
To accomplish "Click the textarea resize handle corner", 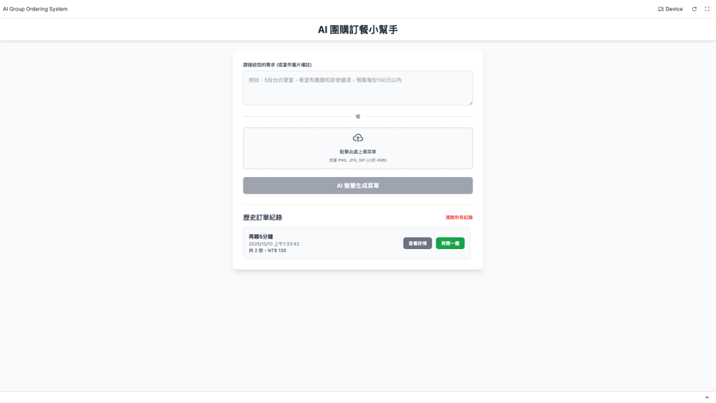I will 471,103.
